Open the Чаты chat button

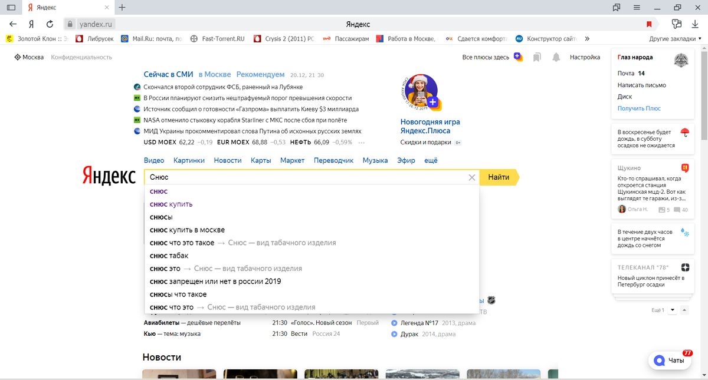tap(670, 361)
